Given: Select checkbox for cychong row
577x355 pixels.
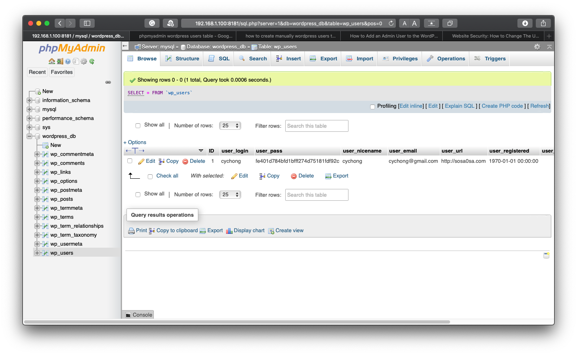Looking at the screenshot, I should tap(130, 161).
